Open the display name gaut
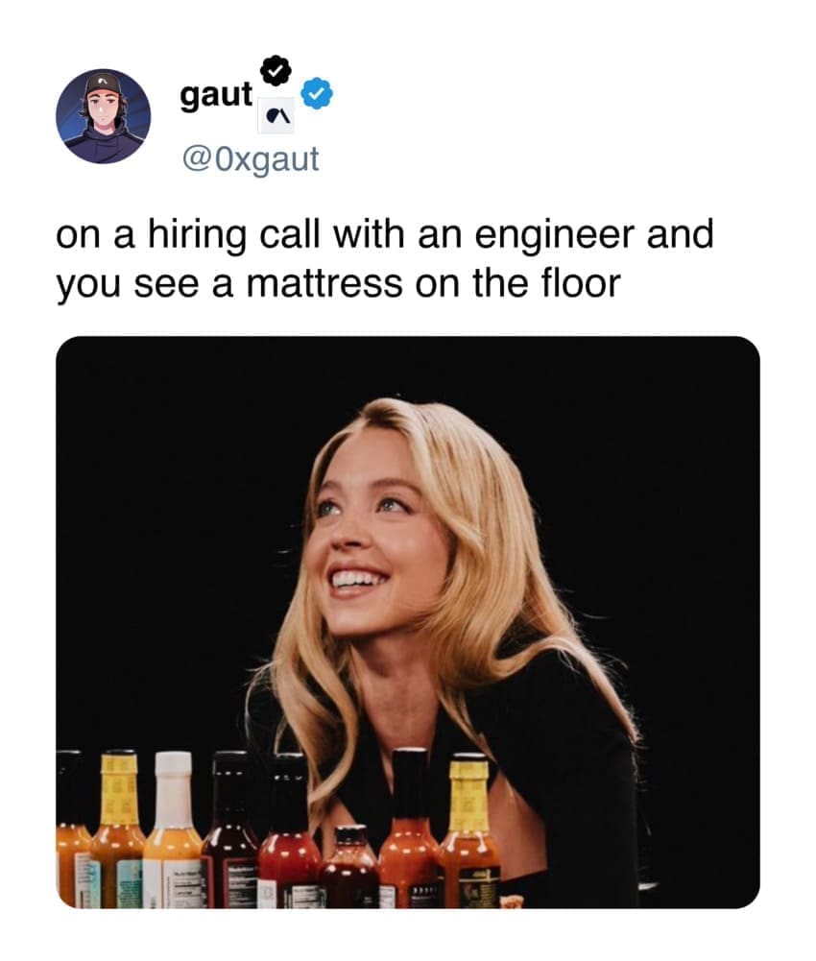Viewport: 816px width, 961px height. tap(216, 96)
